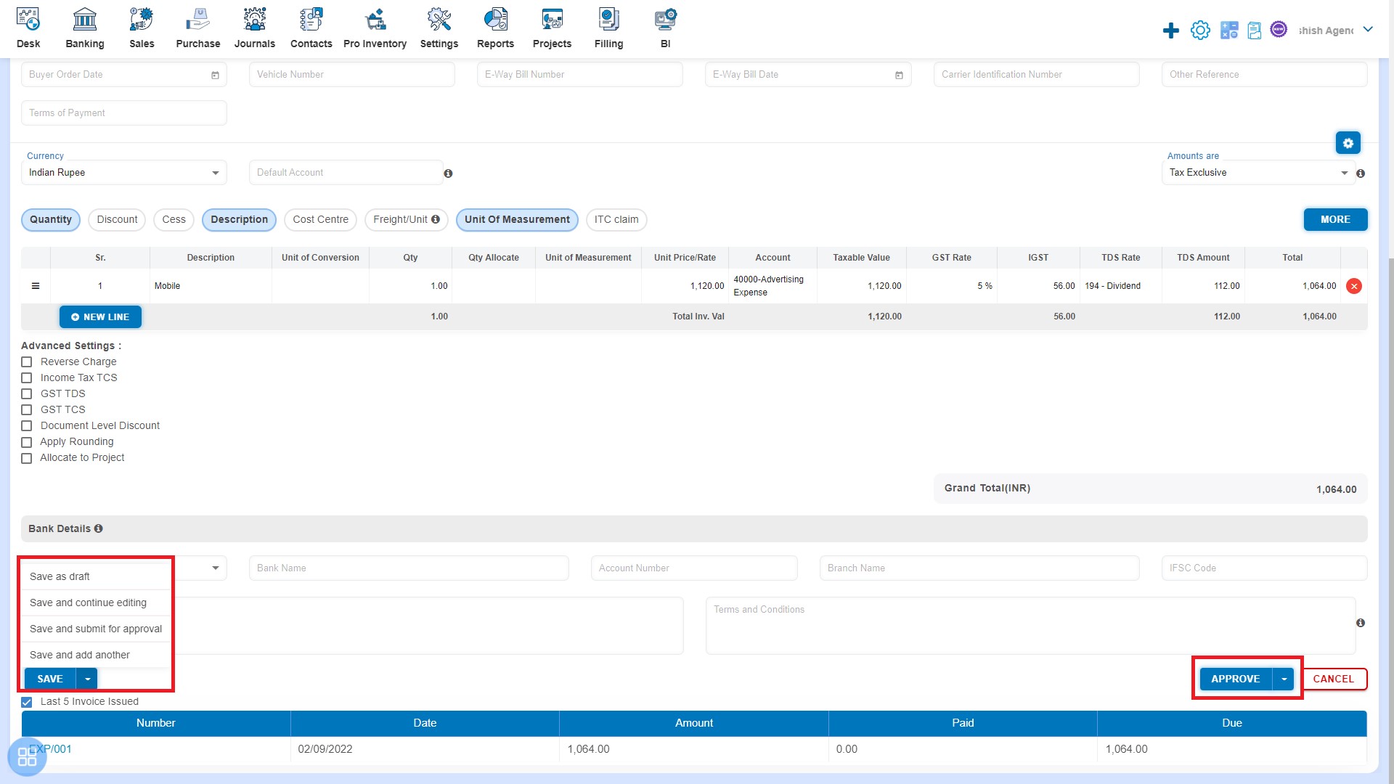The image size is (1394, 784).
Task: Toggle the Freight/Unit column chip
Action: (x=406, y=220)
